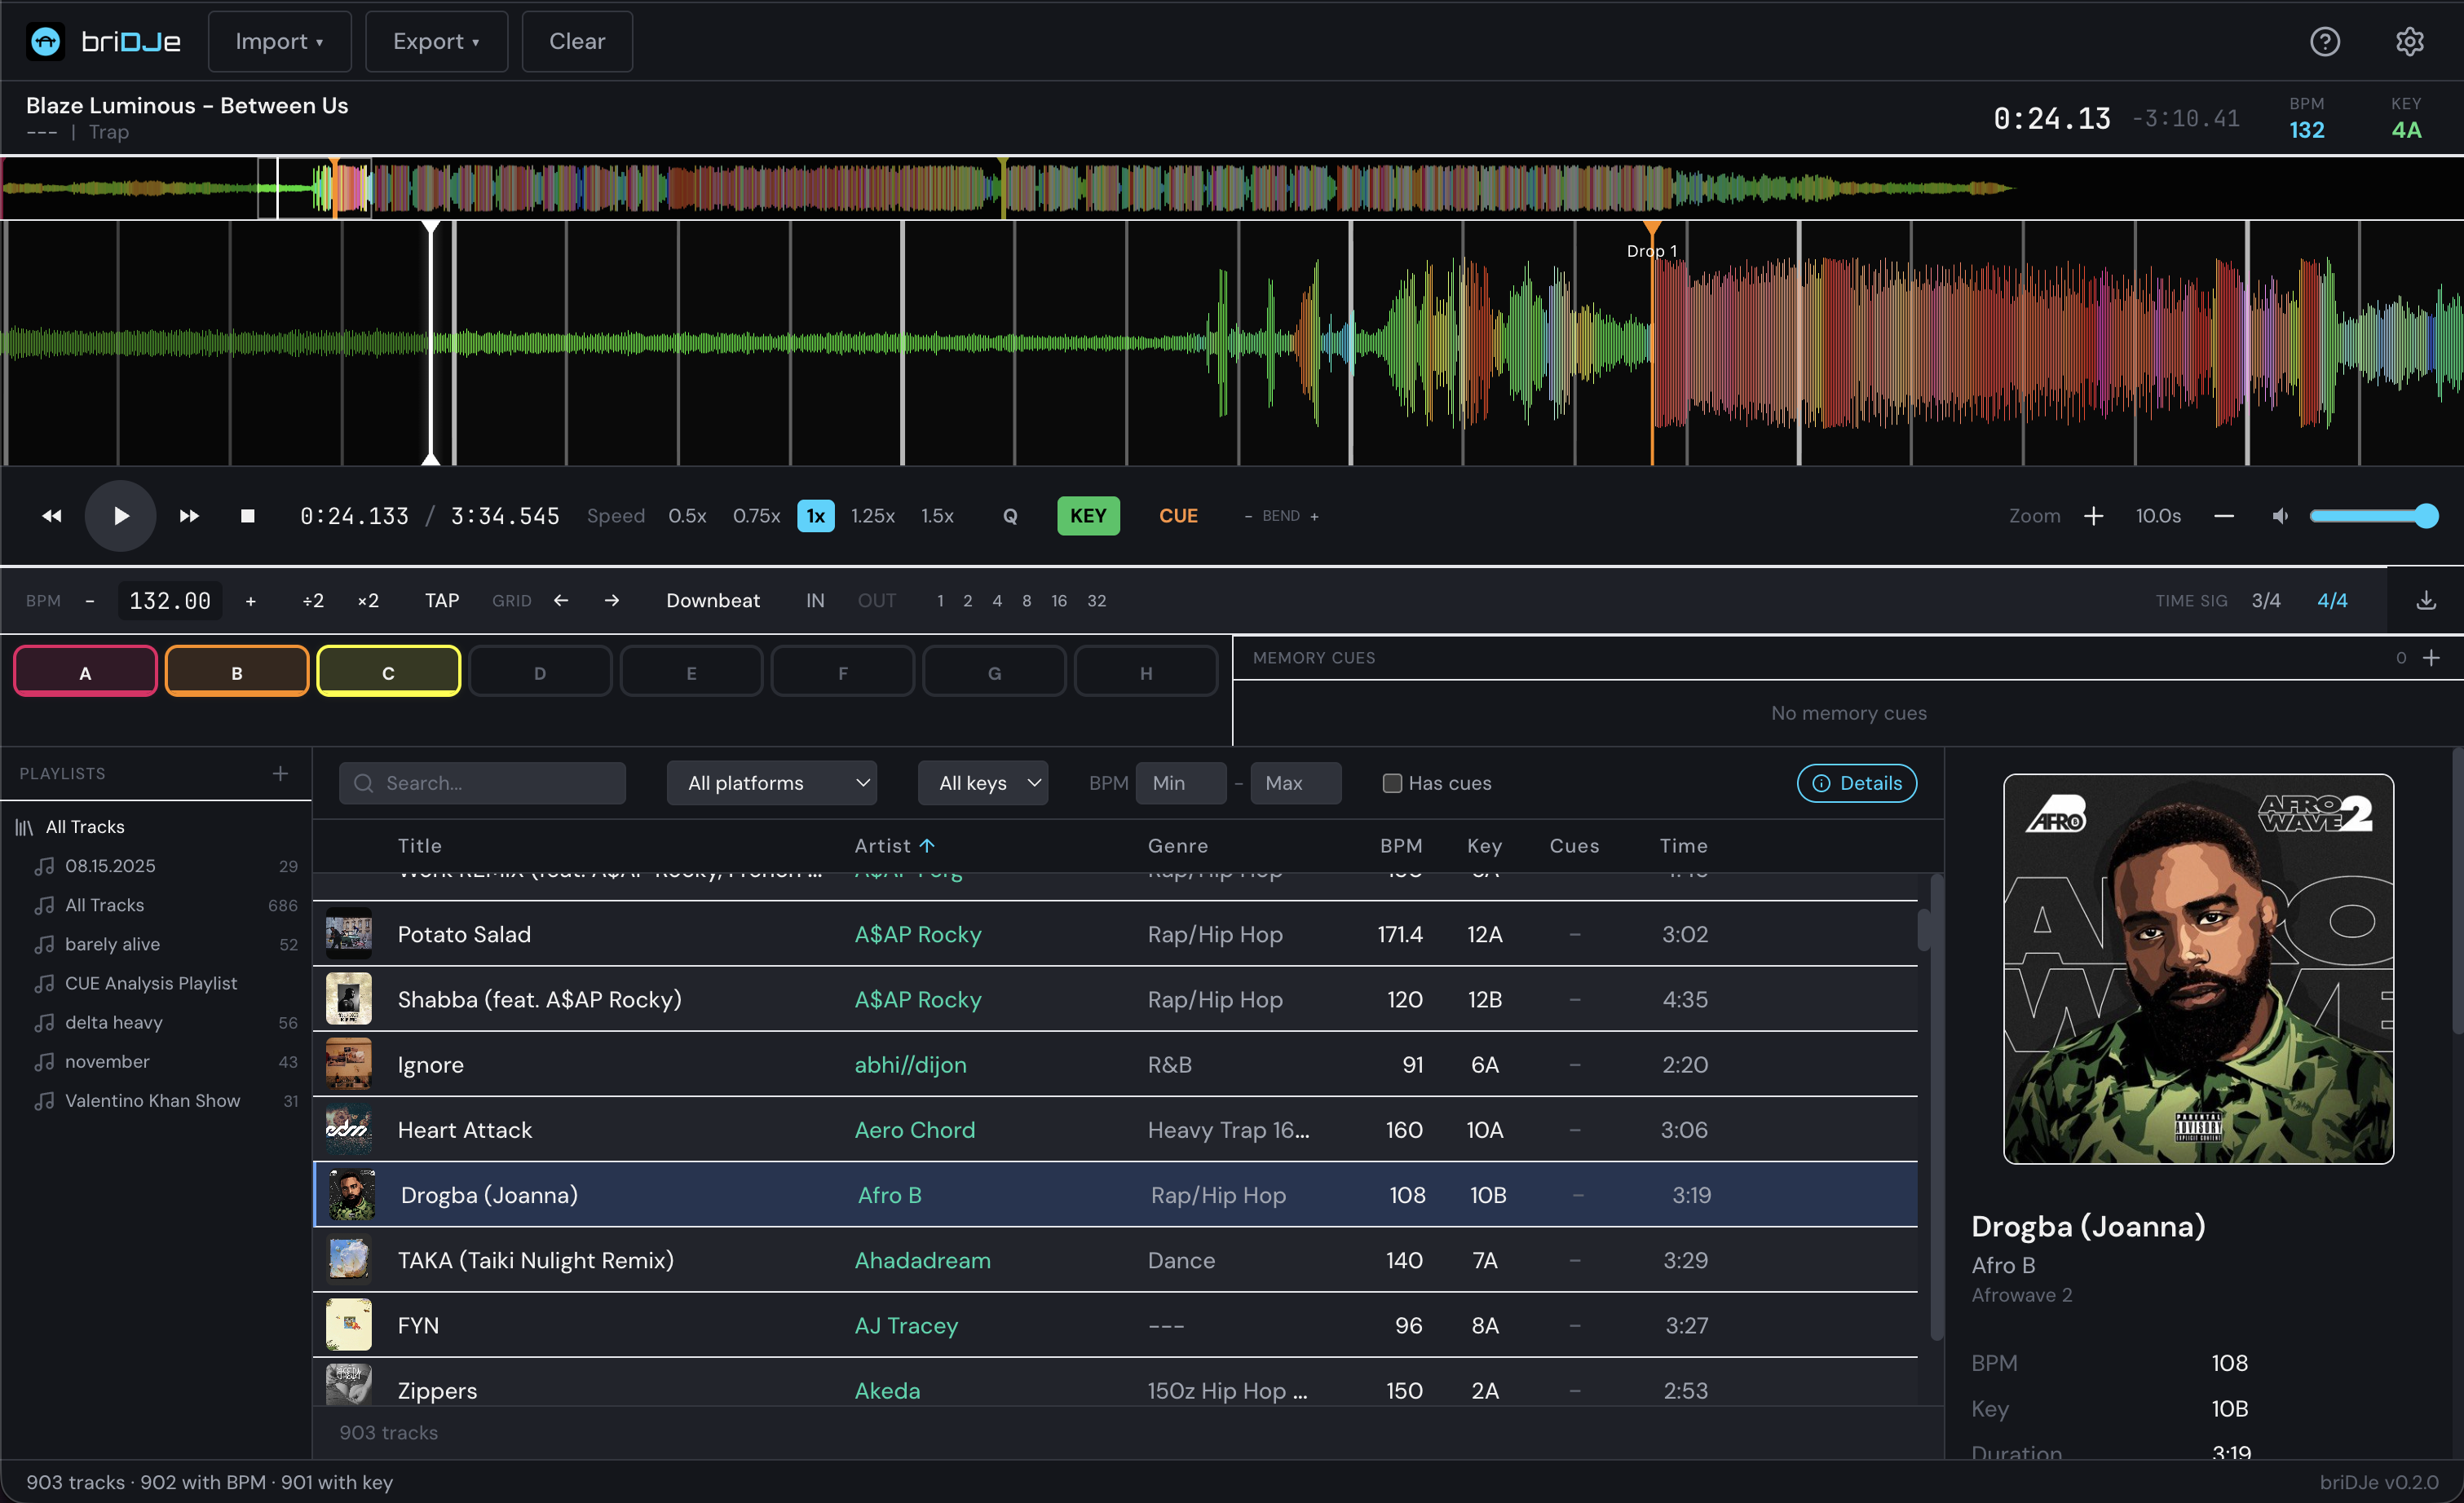The image size is (2464, 1503).
Task: Shift beat grid left with arrow
Action: point(561,600)
